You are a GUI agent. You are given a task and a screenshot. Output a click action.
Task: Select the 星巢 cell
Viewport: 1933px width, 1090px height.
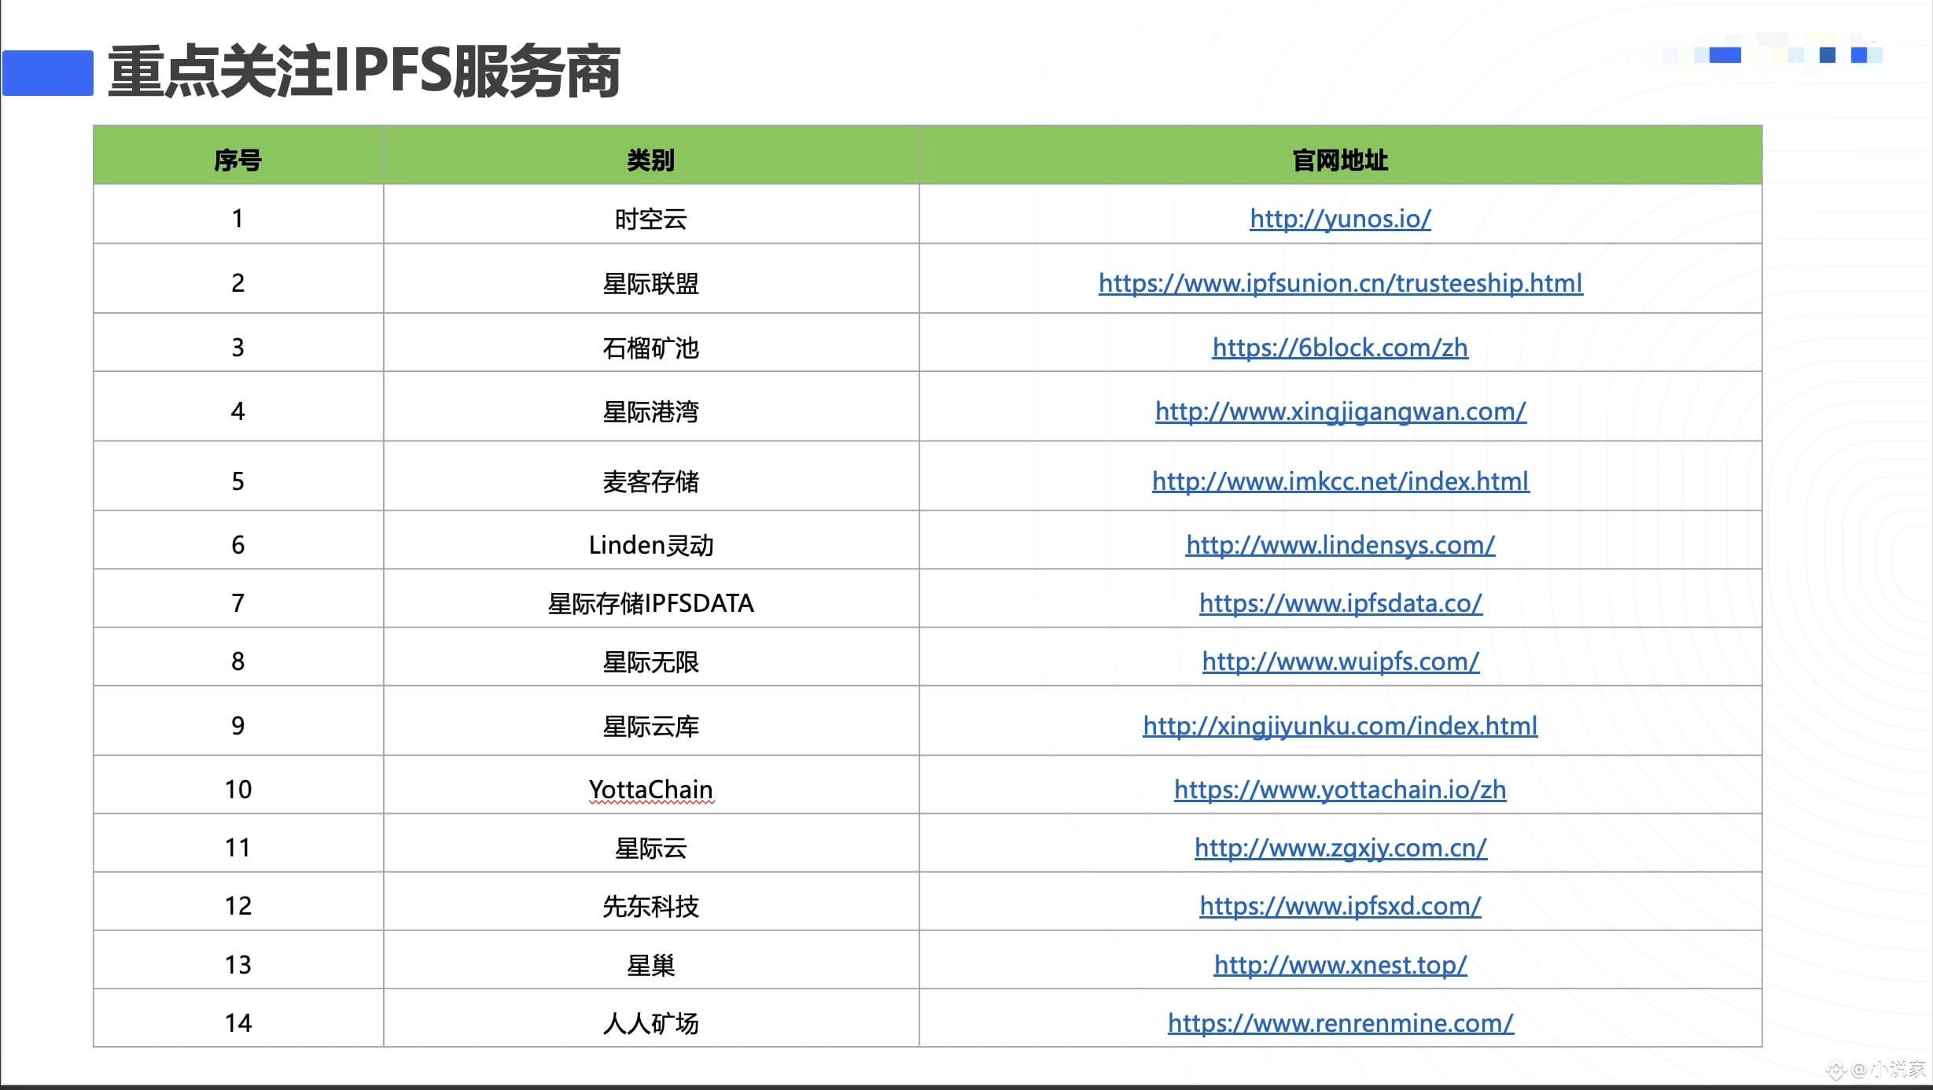tap(651, 959)
